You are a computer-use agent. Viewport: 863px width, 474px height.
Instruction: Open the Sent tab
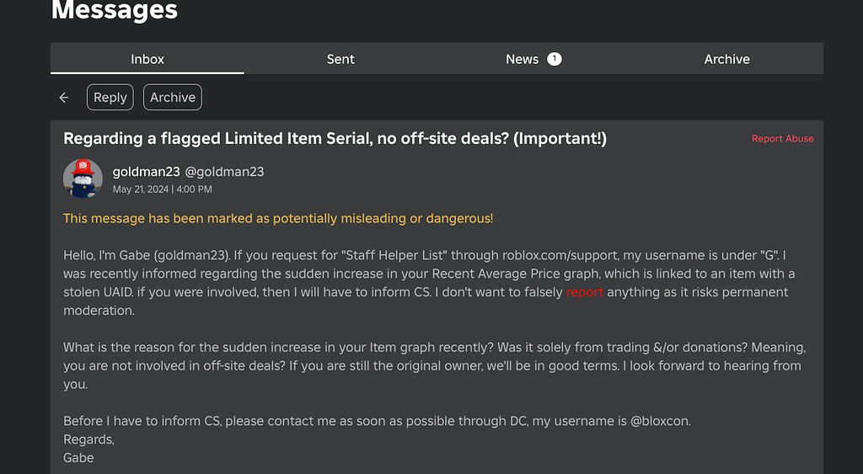(340, 59)
